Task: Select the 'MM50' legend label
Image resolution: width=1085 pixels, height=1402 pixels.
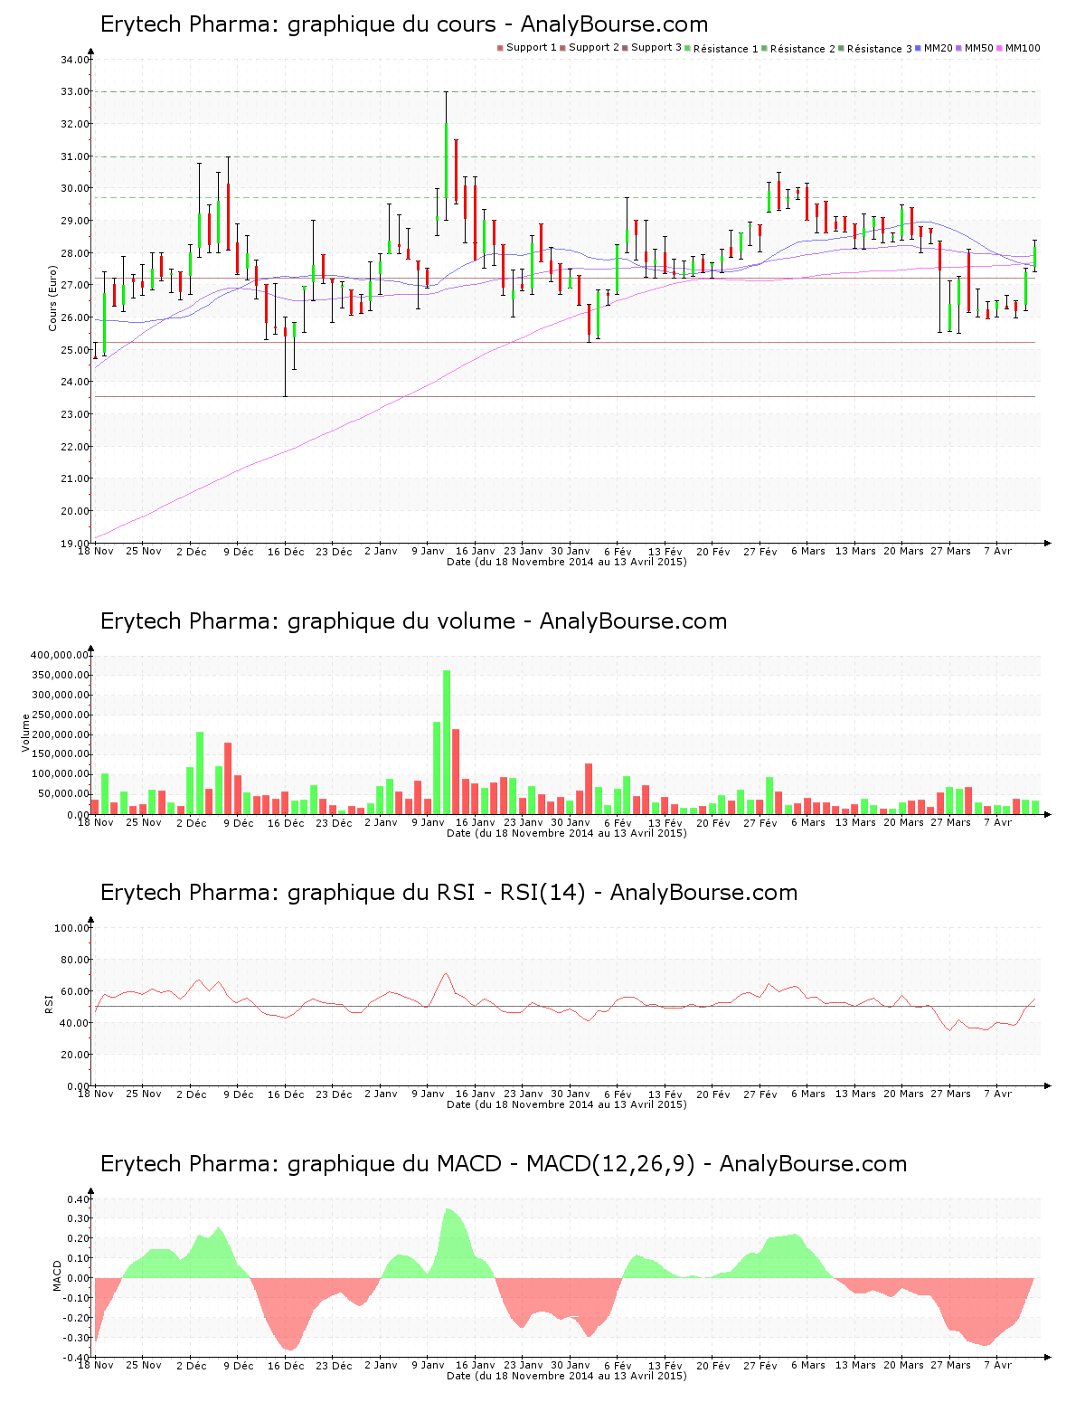Action: click(x=978, y=48)
